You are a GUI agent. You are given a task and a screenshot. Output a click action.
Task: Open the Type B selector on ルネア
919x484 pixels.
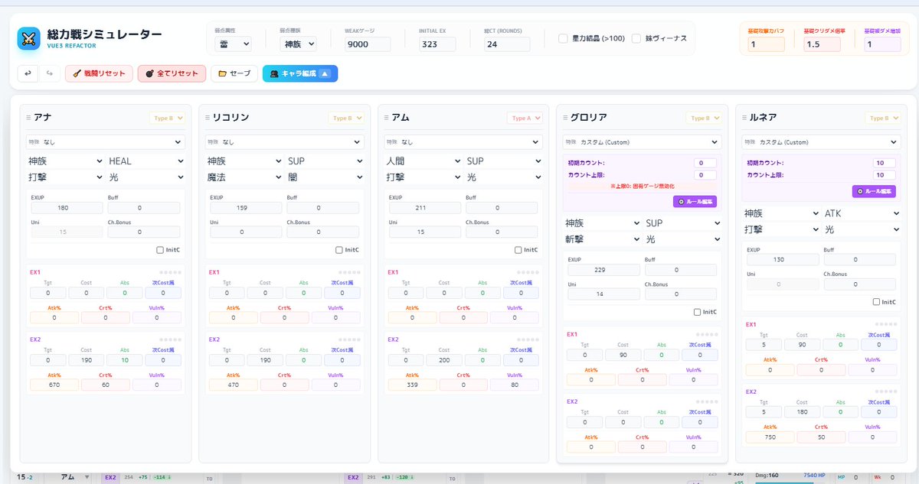pyautogui.click(x=883, y=119)
